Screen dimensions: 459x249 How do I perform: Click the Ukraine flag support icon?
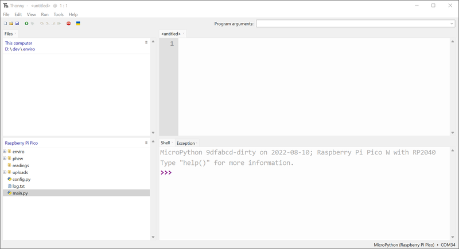point(78,23)
